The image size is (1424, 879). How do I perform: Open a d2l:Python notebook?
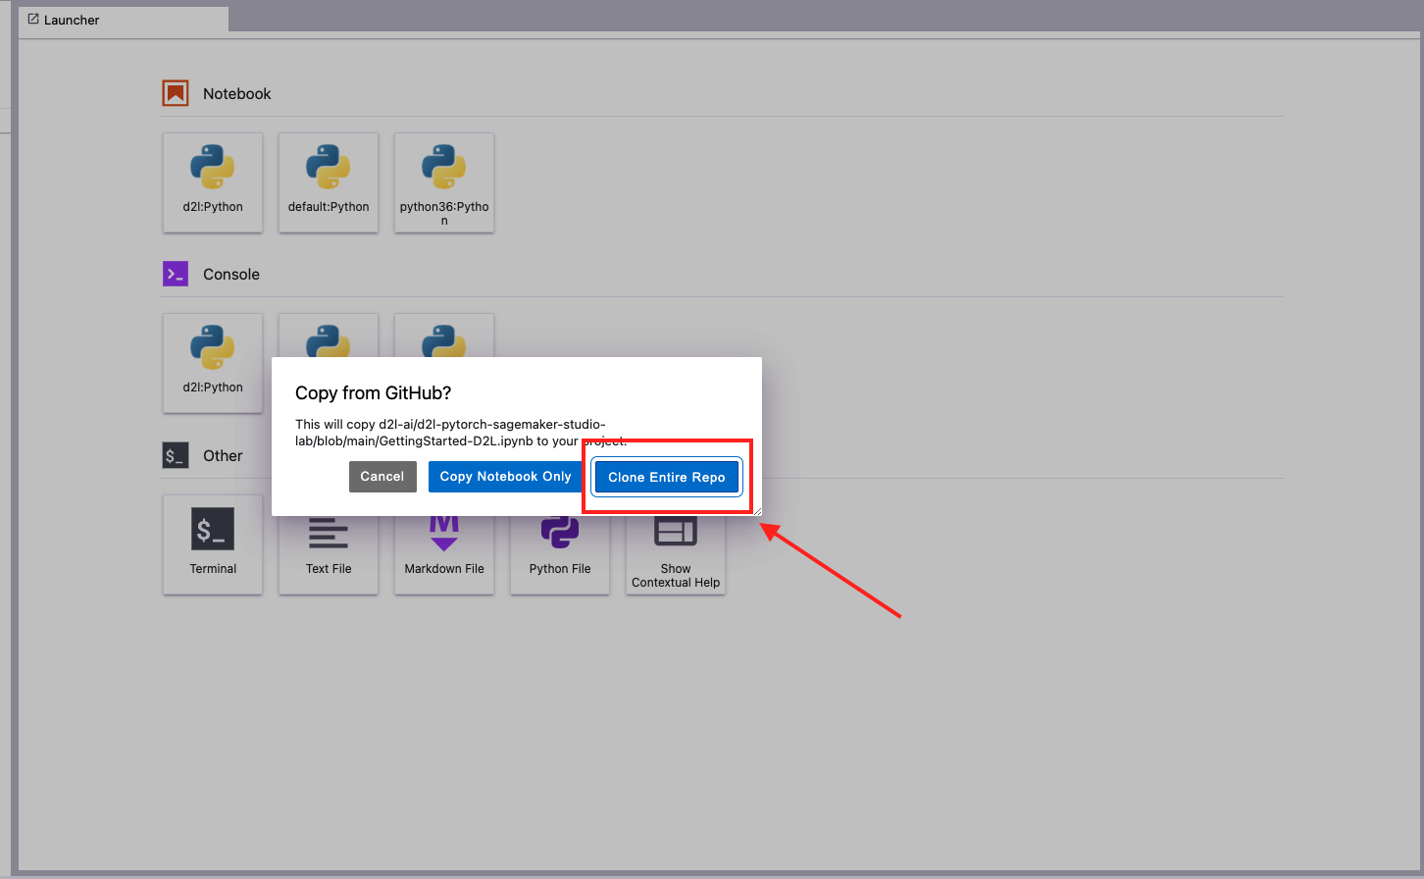(213, 182)
